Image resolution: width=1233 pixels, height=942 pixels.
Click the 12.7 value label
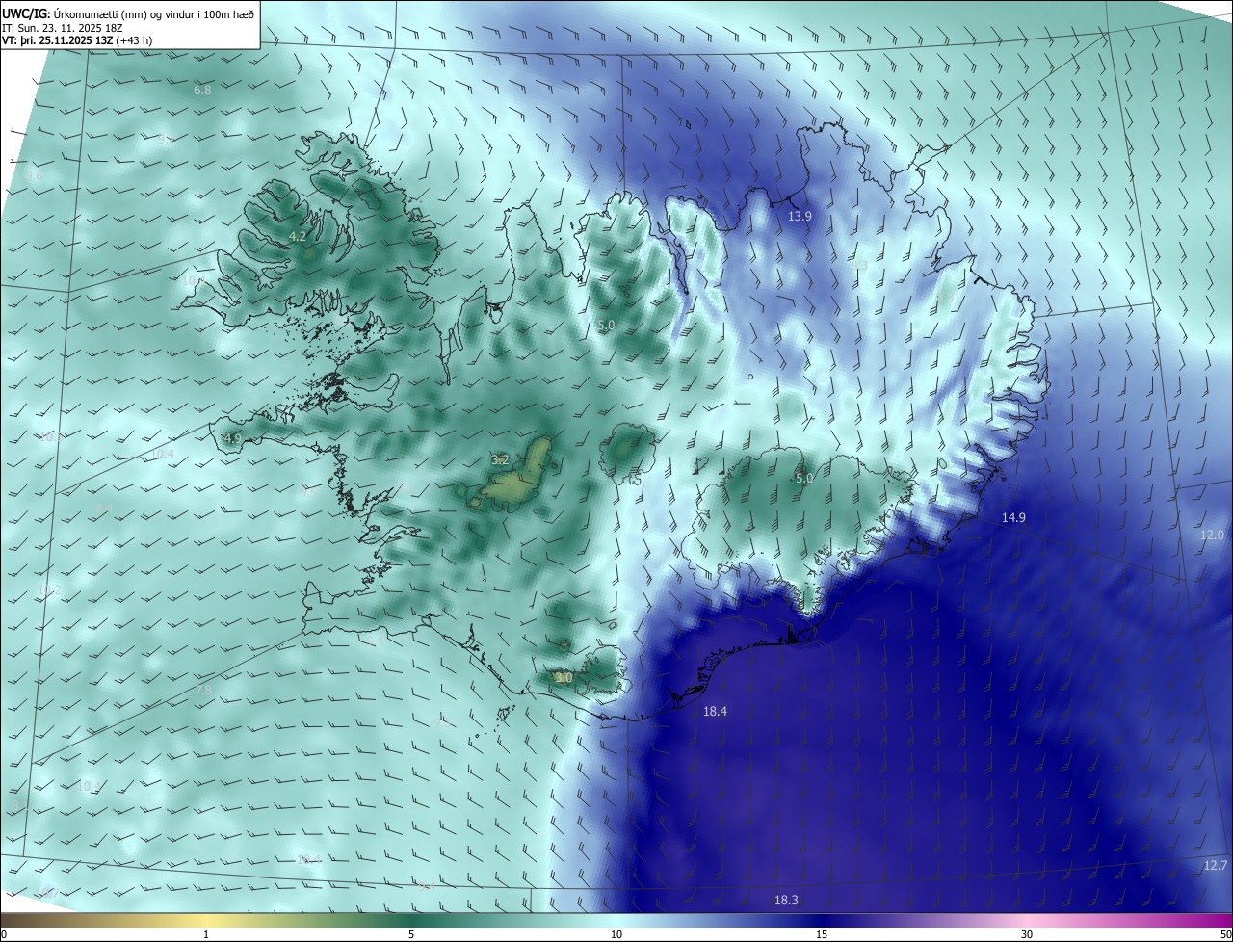point(1216,866)
